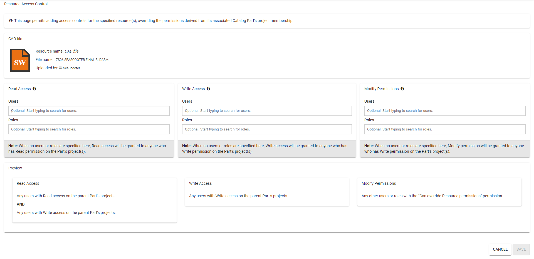This screenshot has height=259, width=534.
Task: Click the Read Access info icon
Action: [34, 89]
